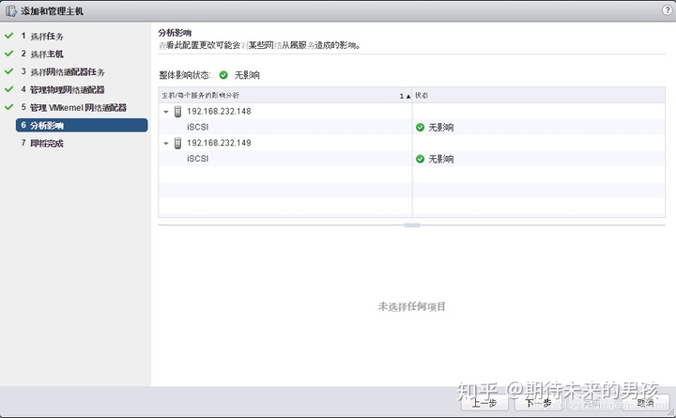Click green status icon under host 192.168.232.149
Image resolution: width=676 pixels, height=418 pixels.
click(420, 159)
